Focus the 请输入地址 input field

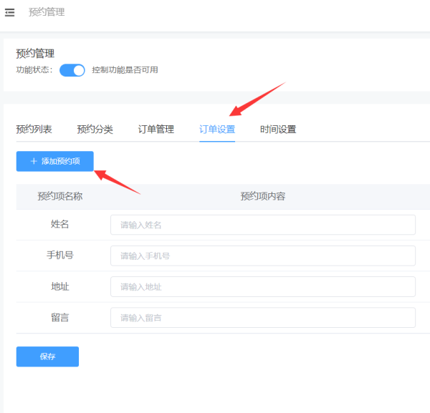click(263, 287)
